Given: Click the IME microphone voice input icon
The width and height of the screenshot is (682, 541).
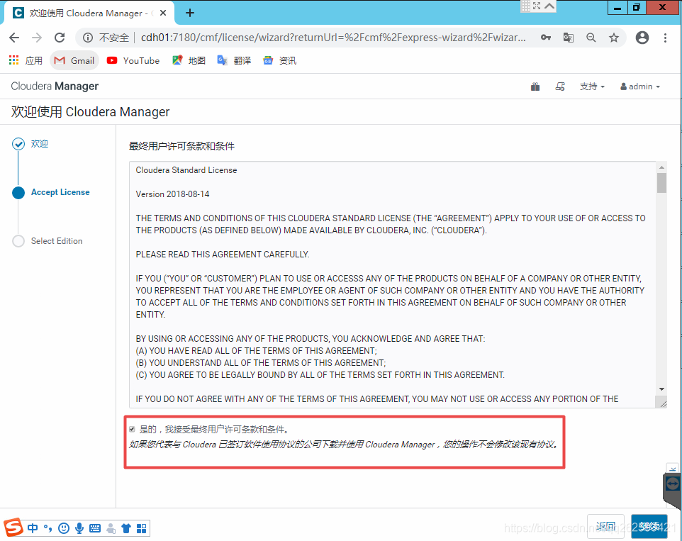Looking at the screenshot, I should coord(79,528).
